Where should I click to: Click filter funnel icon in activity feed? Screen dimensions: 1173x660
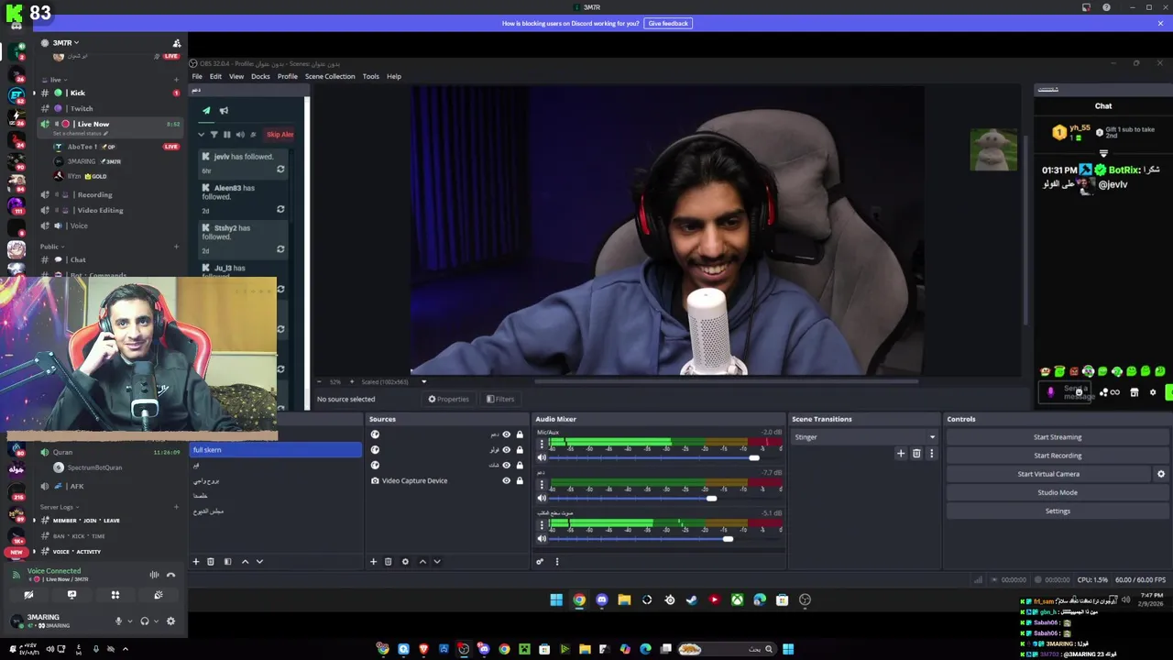214,135
